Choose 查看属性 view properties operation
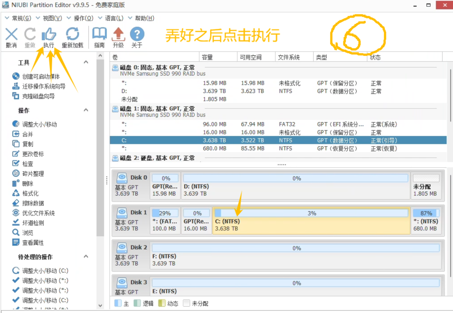 [28, 243]
